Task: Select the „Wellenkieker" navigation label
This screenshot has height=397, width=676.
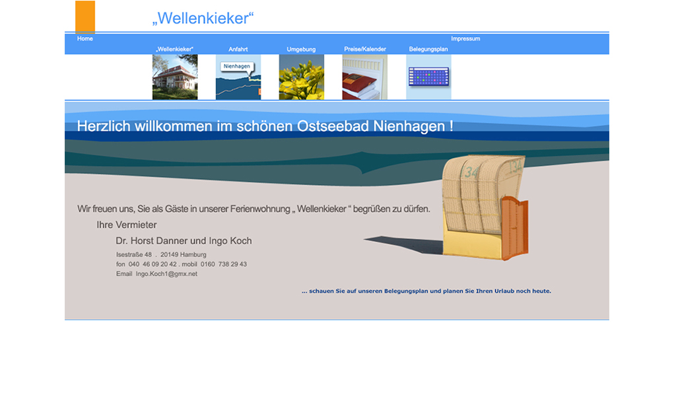Action: (175, 50)
